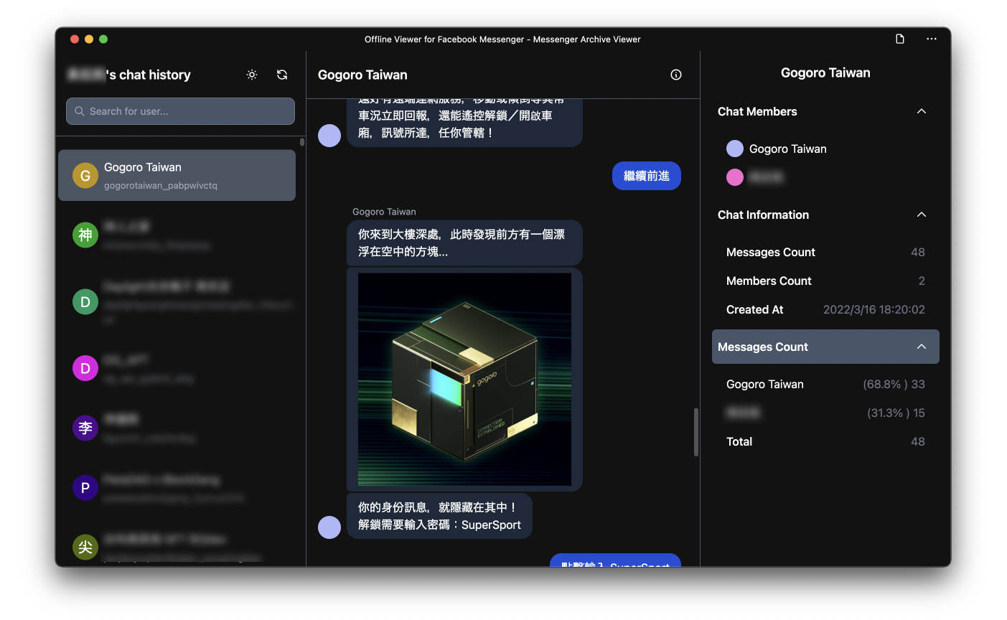Click the Created At date value
The image size is (1007, 620).
[874, 309]
